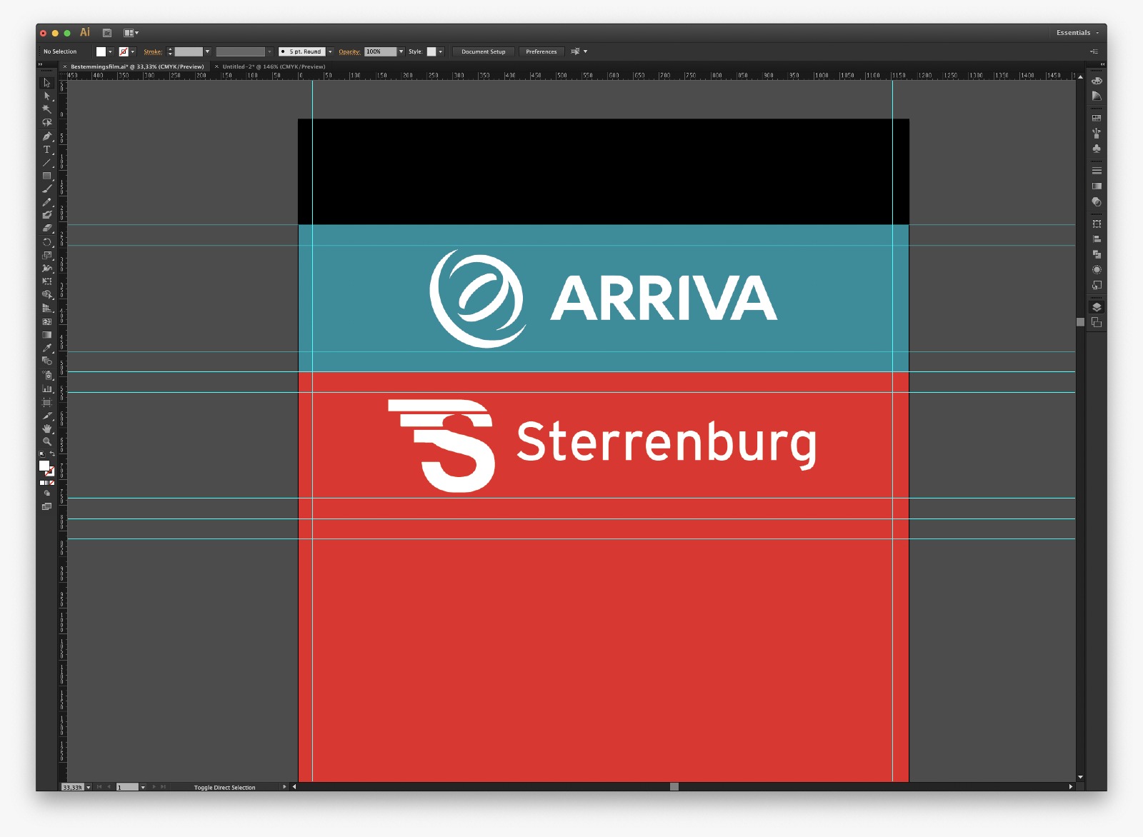Screen dimensions: 1143x837
Task: Set paint mode to None
Action: pos(52,483)
